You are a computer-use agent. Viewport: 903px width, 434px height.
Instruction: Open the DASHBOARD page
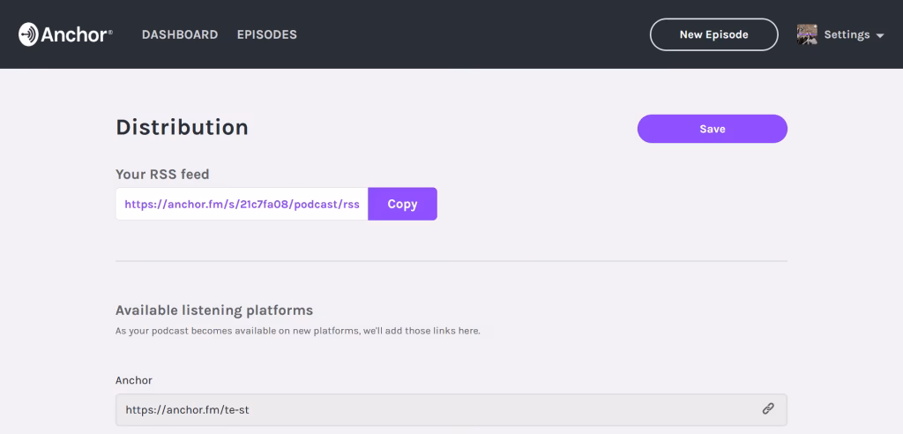coord(180,34)
